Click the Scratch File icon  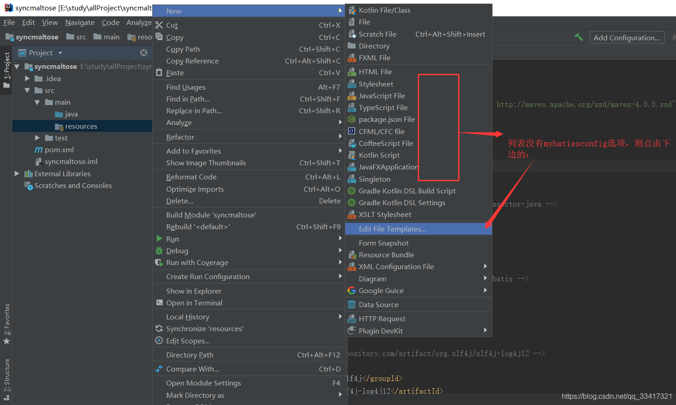pos(352,34)
